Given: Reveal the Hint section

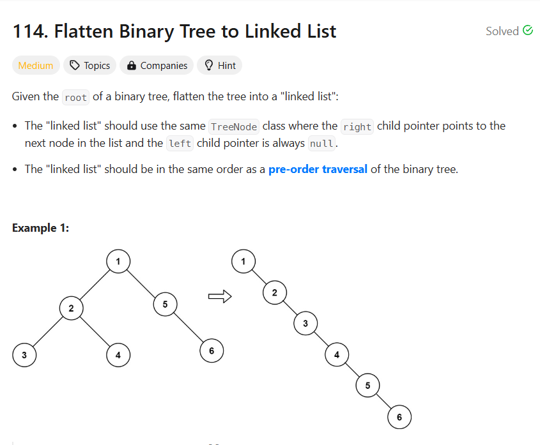Looking at the screenshot, I should (220, 65).
